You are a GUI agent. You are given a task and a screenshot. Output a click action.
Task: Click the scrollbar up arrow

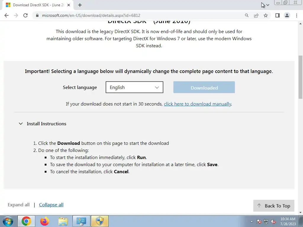pos(301,24)
